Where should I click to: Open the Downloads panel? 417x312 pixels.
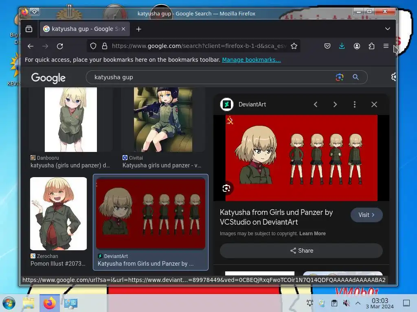click(x=342, y=46)
